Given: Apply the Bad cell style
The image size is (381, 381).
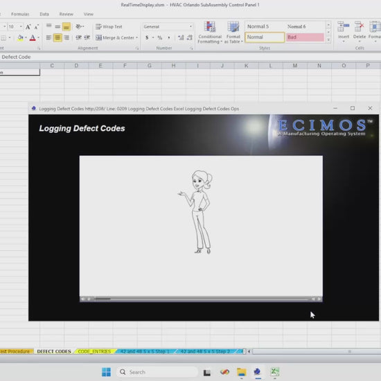Looking at the screenshot, I should [x=305, y=37].
